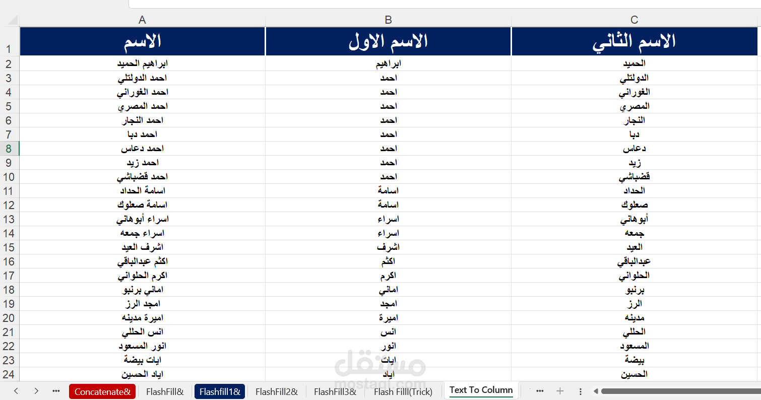This screenshot has width=761, height=400.
Task: Select cell الحميد in column C
Action: click(x=634, y=64)
